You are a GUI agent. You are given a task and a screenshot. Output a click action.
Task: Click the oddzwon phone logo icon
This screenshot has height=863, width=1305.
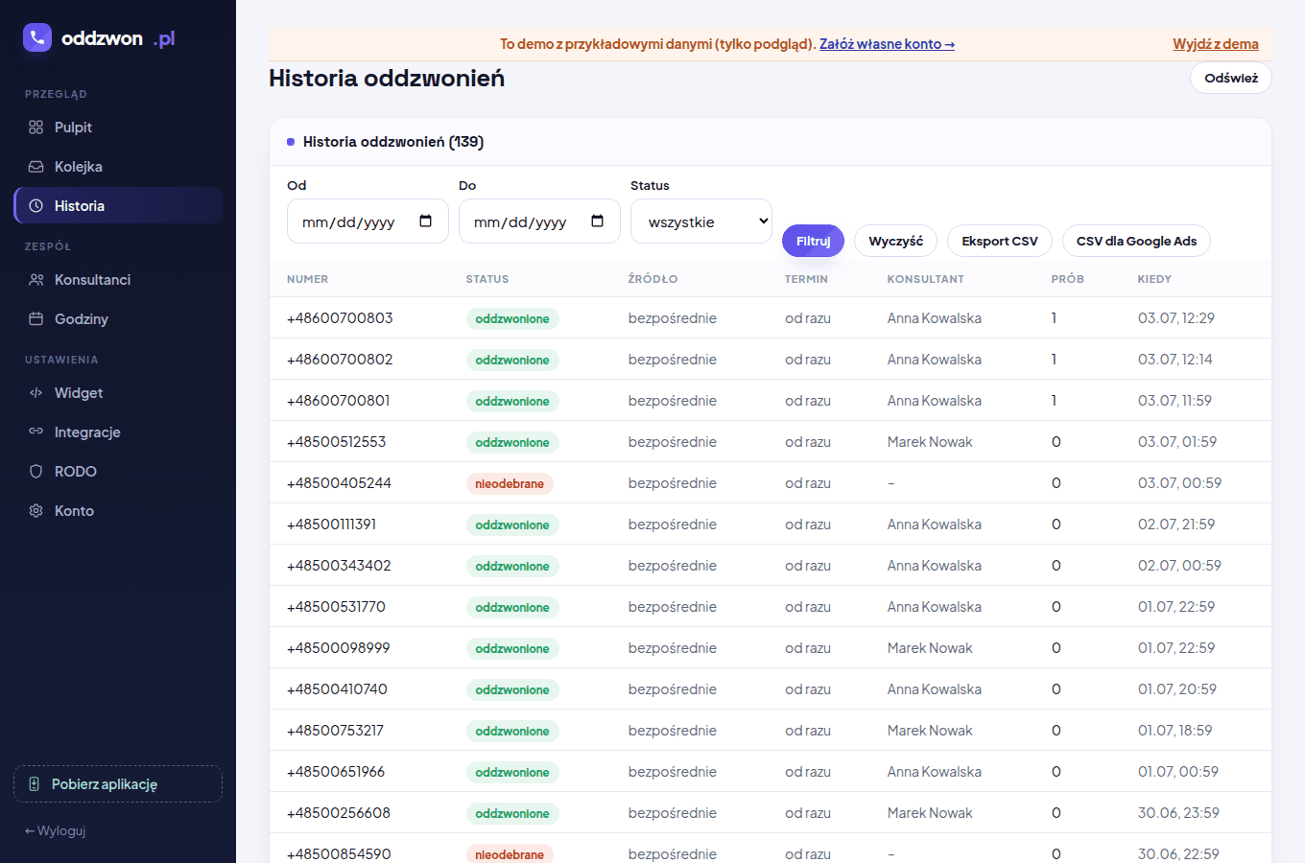click(37, 37)
